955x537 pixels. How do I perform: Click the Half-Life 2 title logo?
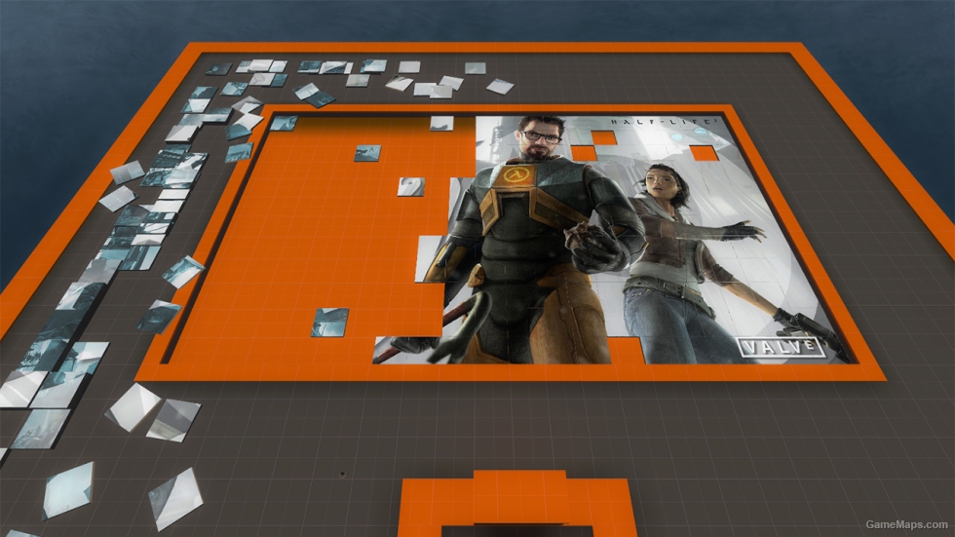pyautogui.click(x=642, y=123)
